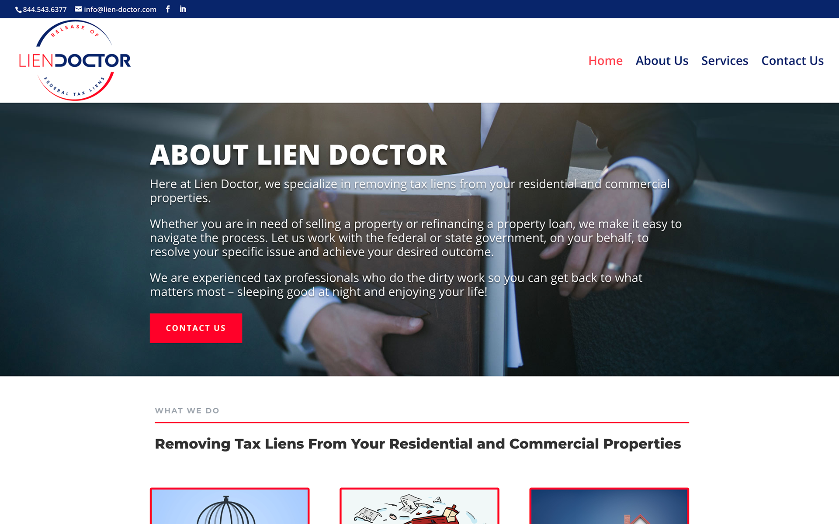Click the Lien Doctor circular logo
This screenshot has height=524, width=839.
point(75,60)
